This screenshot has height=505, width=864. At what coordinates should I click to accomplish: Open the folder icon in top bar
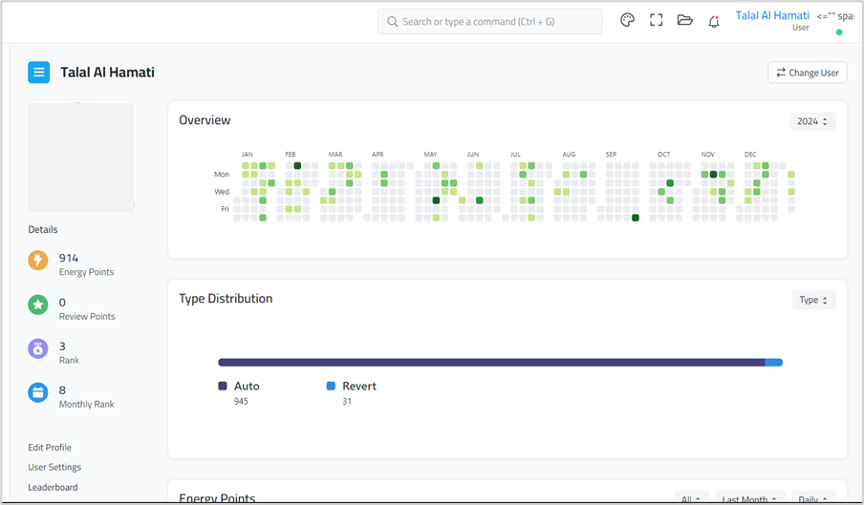click(684, 21)
